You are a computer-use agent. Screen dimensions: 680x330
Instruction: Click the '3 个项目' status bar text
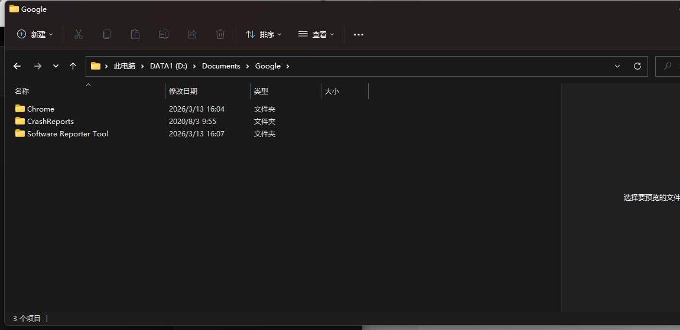[x=27, y=318]
